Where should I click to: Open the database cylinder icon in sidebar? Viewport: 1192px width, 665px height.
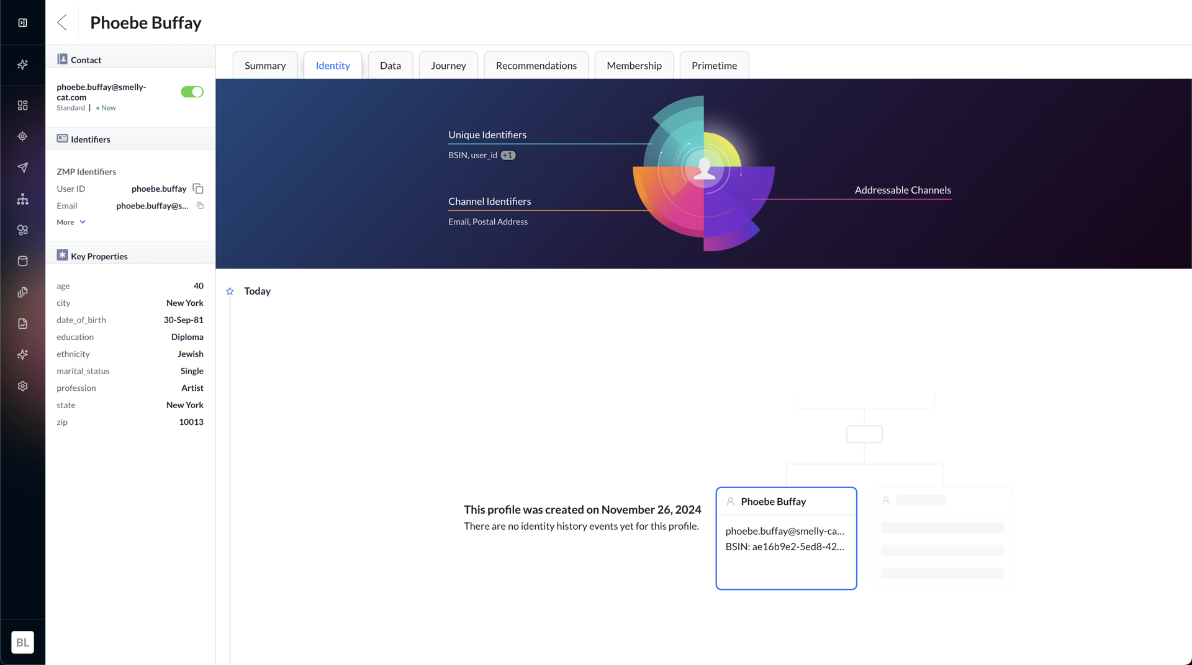pos(23,261)
